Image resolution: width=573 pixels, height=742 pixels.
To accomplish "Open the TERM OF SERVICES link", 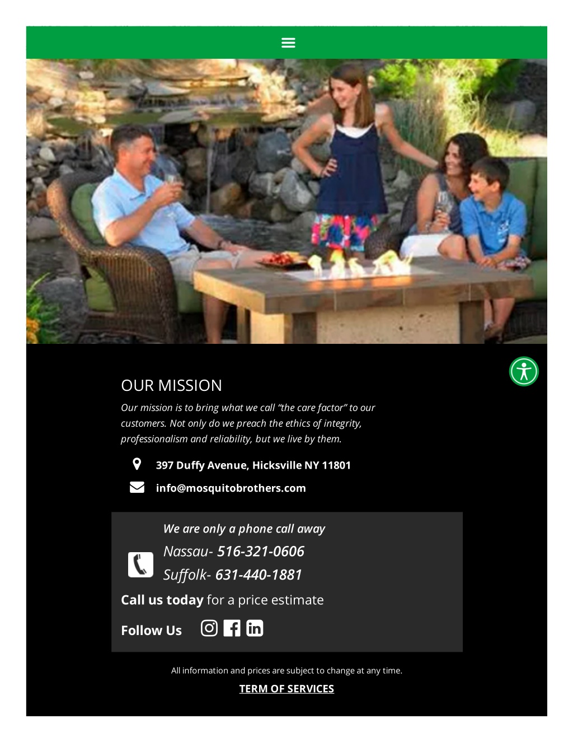I will [286, 689].
